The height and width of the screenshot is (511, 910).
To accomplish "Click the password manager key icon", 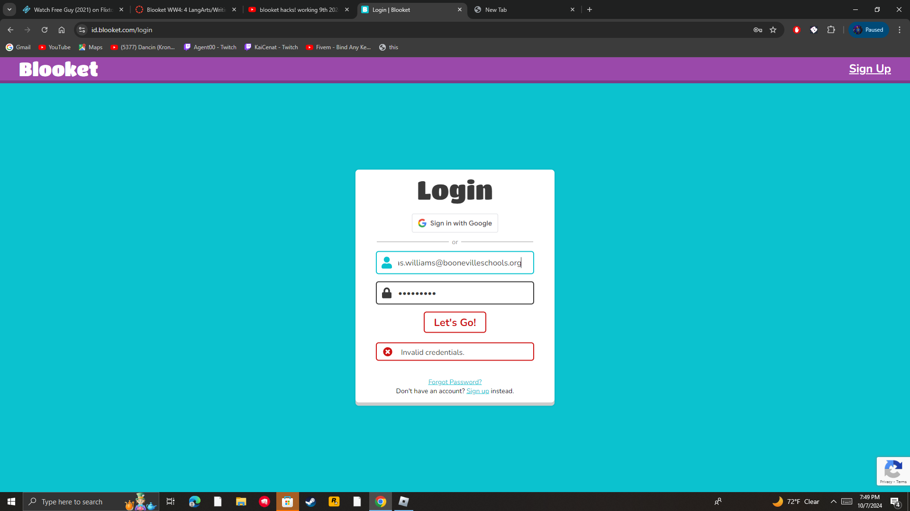I will pyautogui.click(x=757, y=30).
